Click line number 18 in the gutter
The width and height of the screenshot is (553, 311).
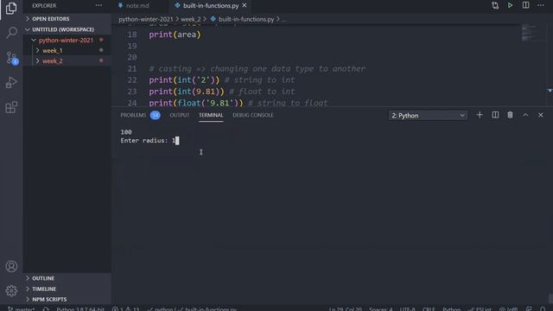click(x=132, y=35)
